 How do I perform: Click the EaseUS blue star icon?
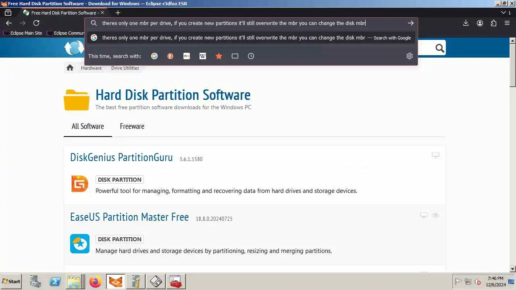(80, 244)
